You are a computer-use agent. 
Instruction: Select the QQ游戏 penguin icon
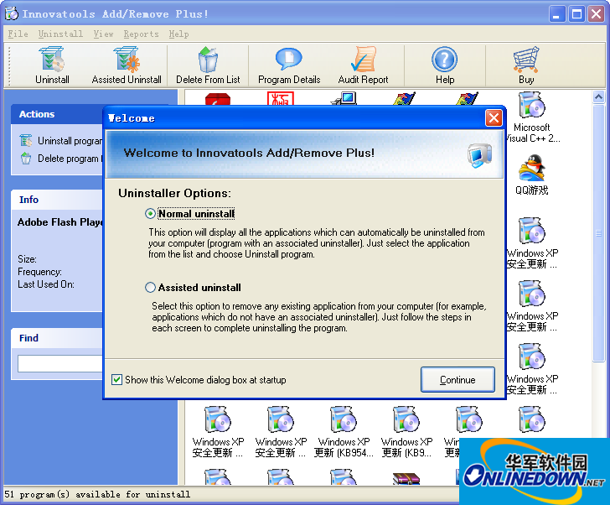tap(531, 168)
